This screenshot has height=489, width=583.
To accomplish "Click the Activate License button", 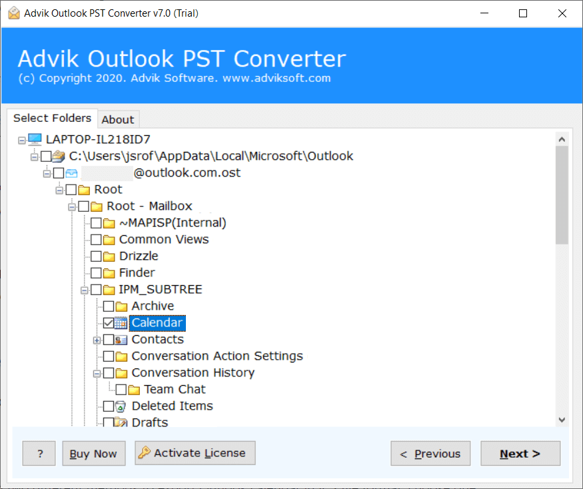I will tap(195, 453).
